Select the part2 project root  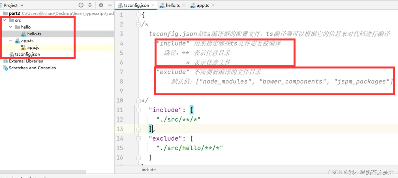14,13
